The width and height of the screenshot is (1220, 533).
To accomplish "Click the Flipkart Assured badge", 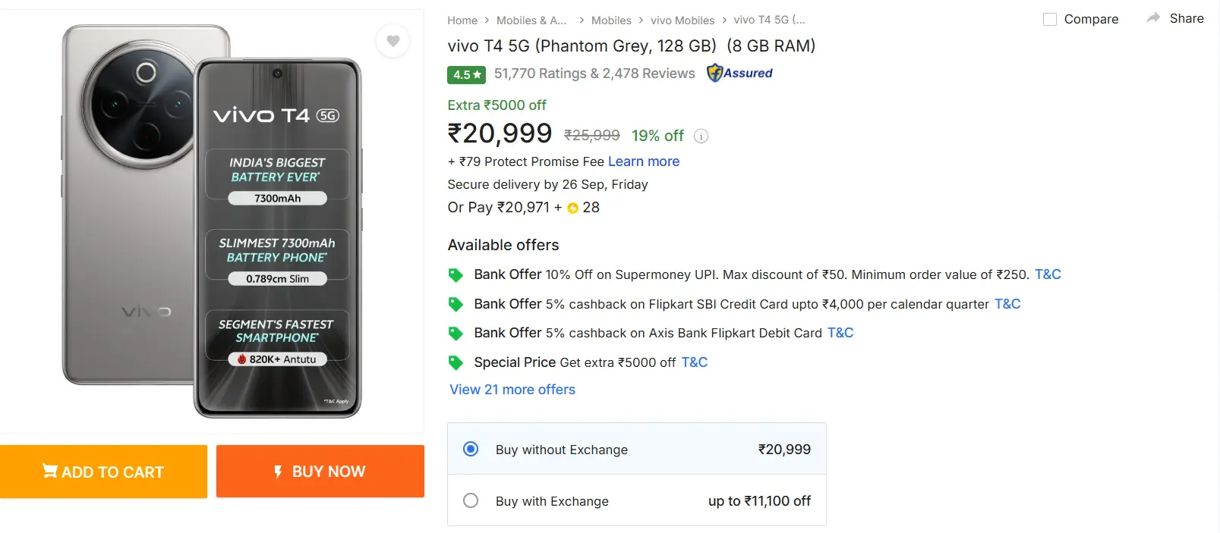I will pyautogui.click(x=739, y=73).
